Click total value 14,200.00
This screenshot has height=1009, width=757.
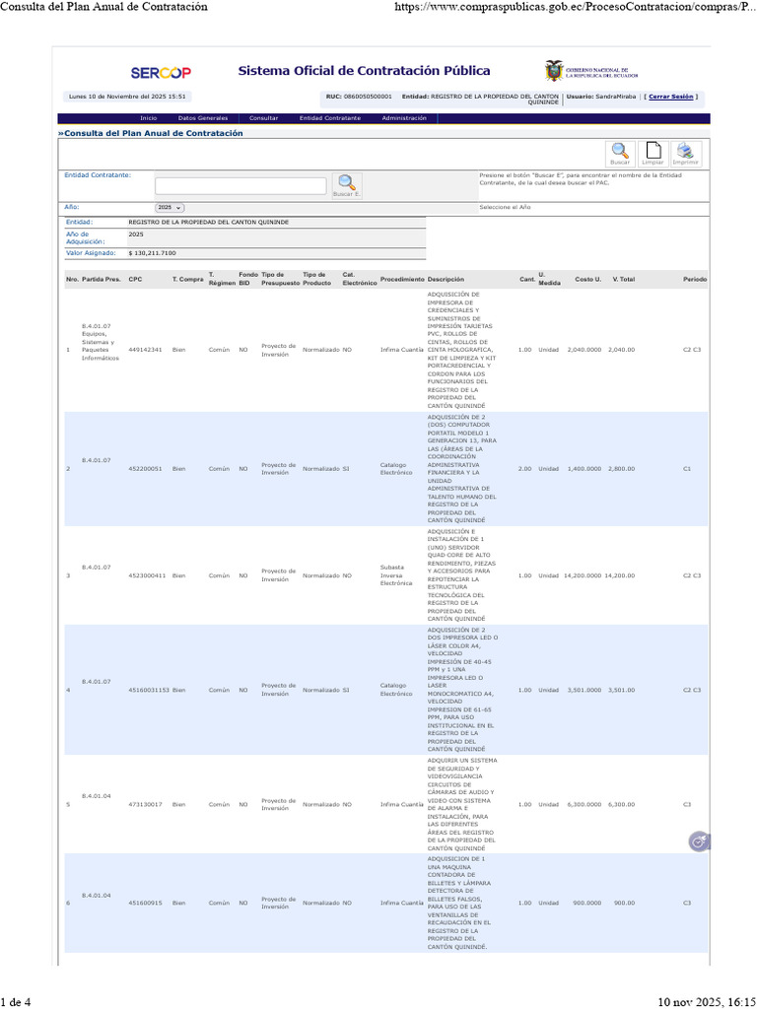coord(619,575)
